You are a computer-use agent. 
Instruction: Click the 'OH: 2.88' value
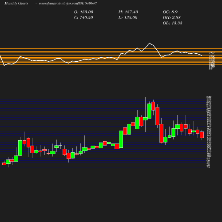[172, 18]
